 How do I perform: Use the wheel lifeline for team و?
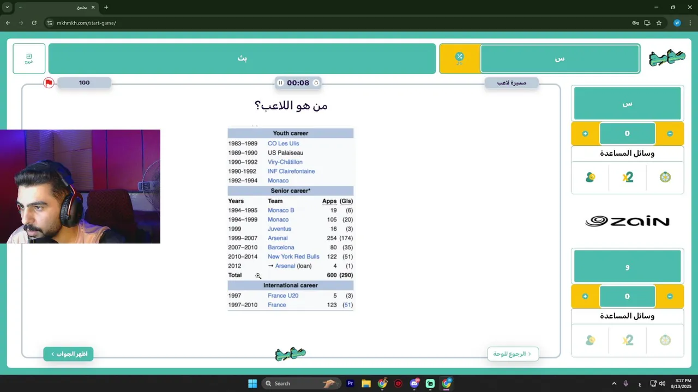pos(665,340)
